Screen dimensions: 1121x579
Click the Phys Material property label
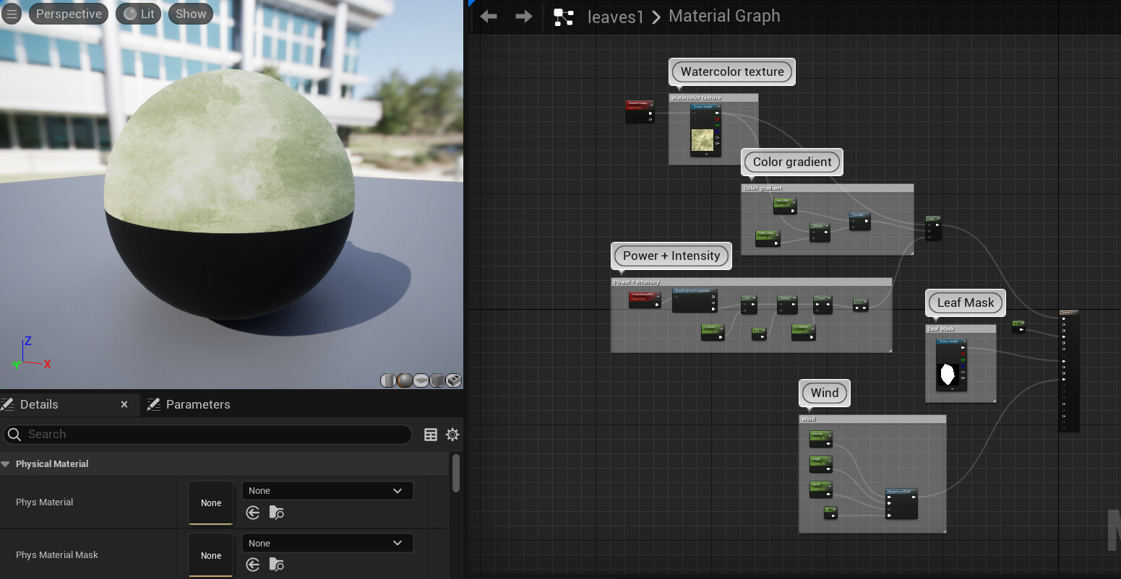[44, 502]
